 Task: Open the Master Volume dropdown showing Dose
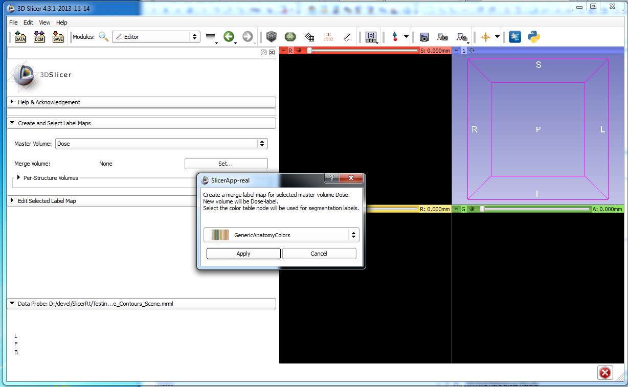click(161, 144)
